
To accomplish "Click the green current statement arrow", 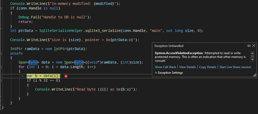I will tap(23, 76).
